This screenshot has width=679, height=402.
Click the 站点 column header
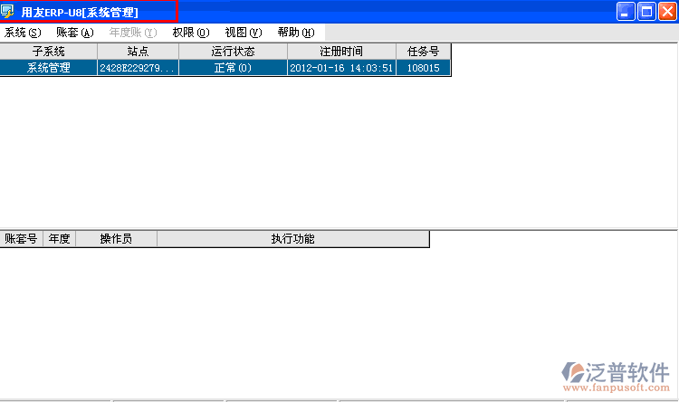[x=139, y=52]
